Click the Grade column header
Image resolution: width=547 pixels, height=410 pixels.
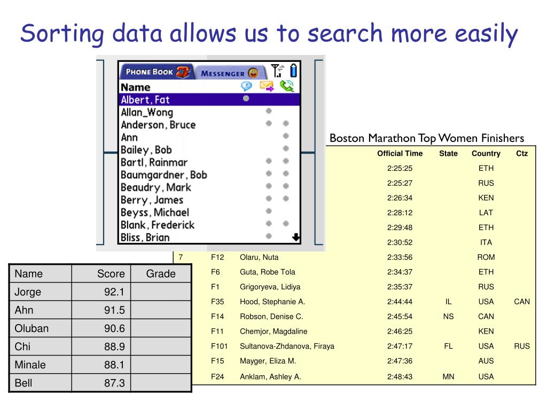tap(161, 274)
